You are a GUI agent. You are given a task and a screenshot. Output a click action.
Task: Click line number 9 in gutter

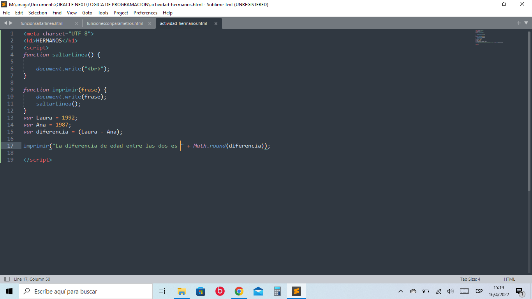tap(12, 90)
